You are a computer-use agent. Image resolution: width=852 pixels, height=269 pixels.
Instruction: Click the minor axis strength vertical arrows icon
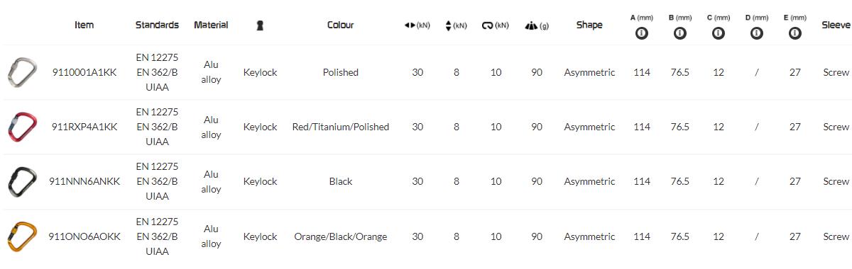click(x=448, y=25)
